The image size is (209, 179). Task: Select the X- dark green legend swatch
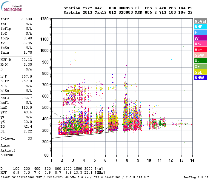(x=201, y=61)
